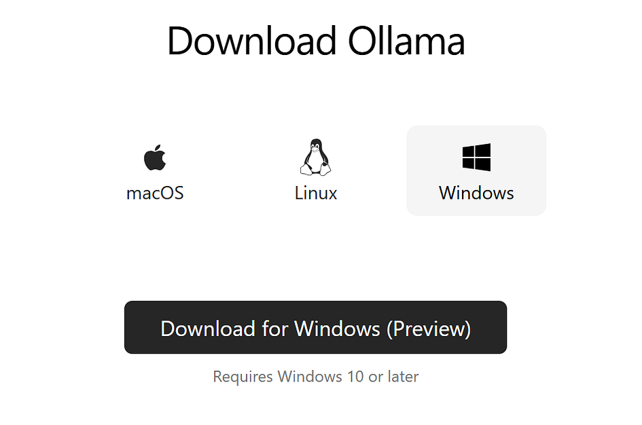Click the four-pane Windows icon in the selected tile
Screen dimensions: 642x425
476,157
